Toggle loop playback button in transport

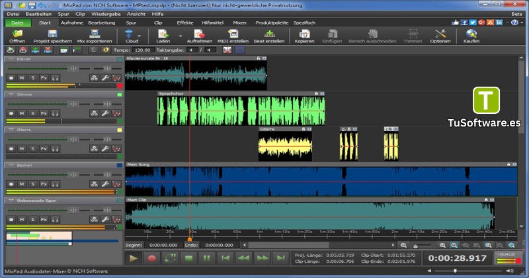[170, 258]
